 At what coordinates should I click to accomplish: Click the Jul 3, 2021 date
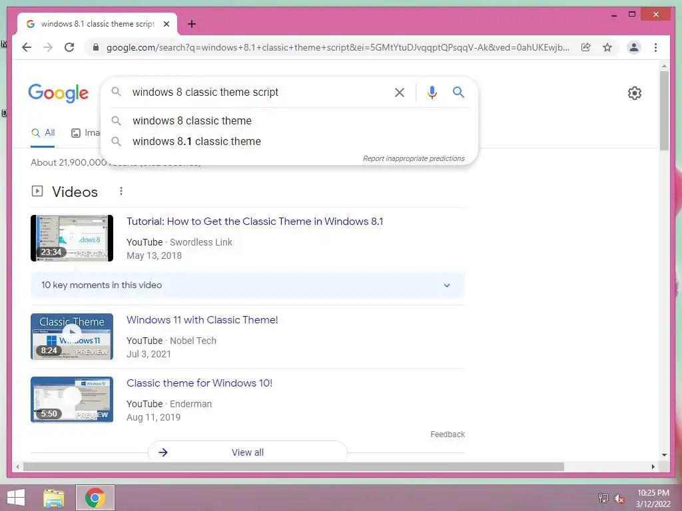pyautogui.click(x=149, y=354)
